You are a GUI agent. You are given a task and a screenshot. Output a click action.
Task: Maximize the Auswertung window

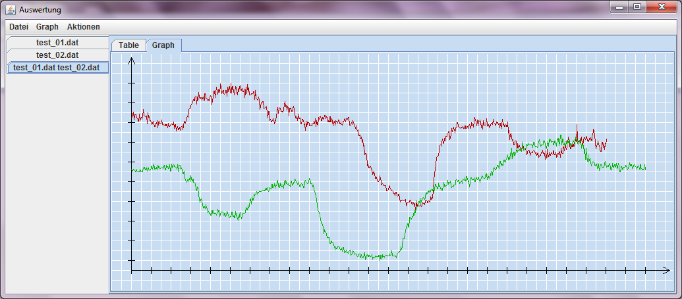(x=637, y=7)
